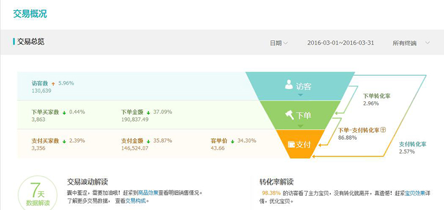Select the date range 2016-03-01~2016-03-31 field

341,43
